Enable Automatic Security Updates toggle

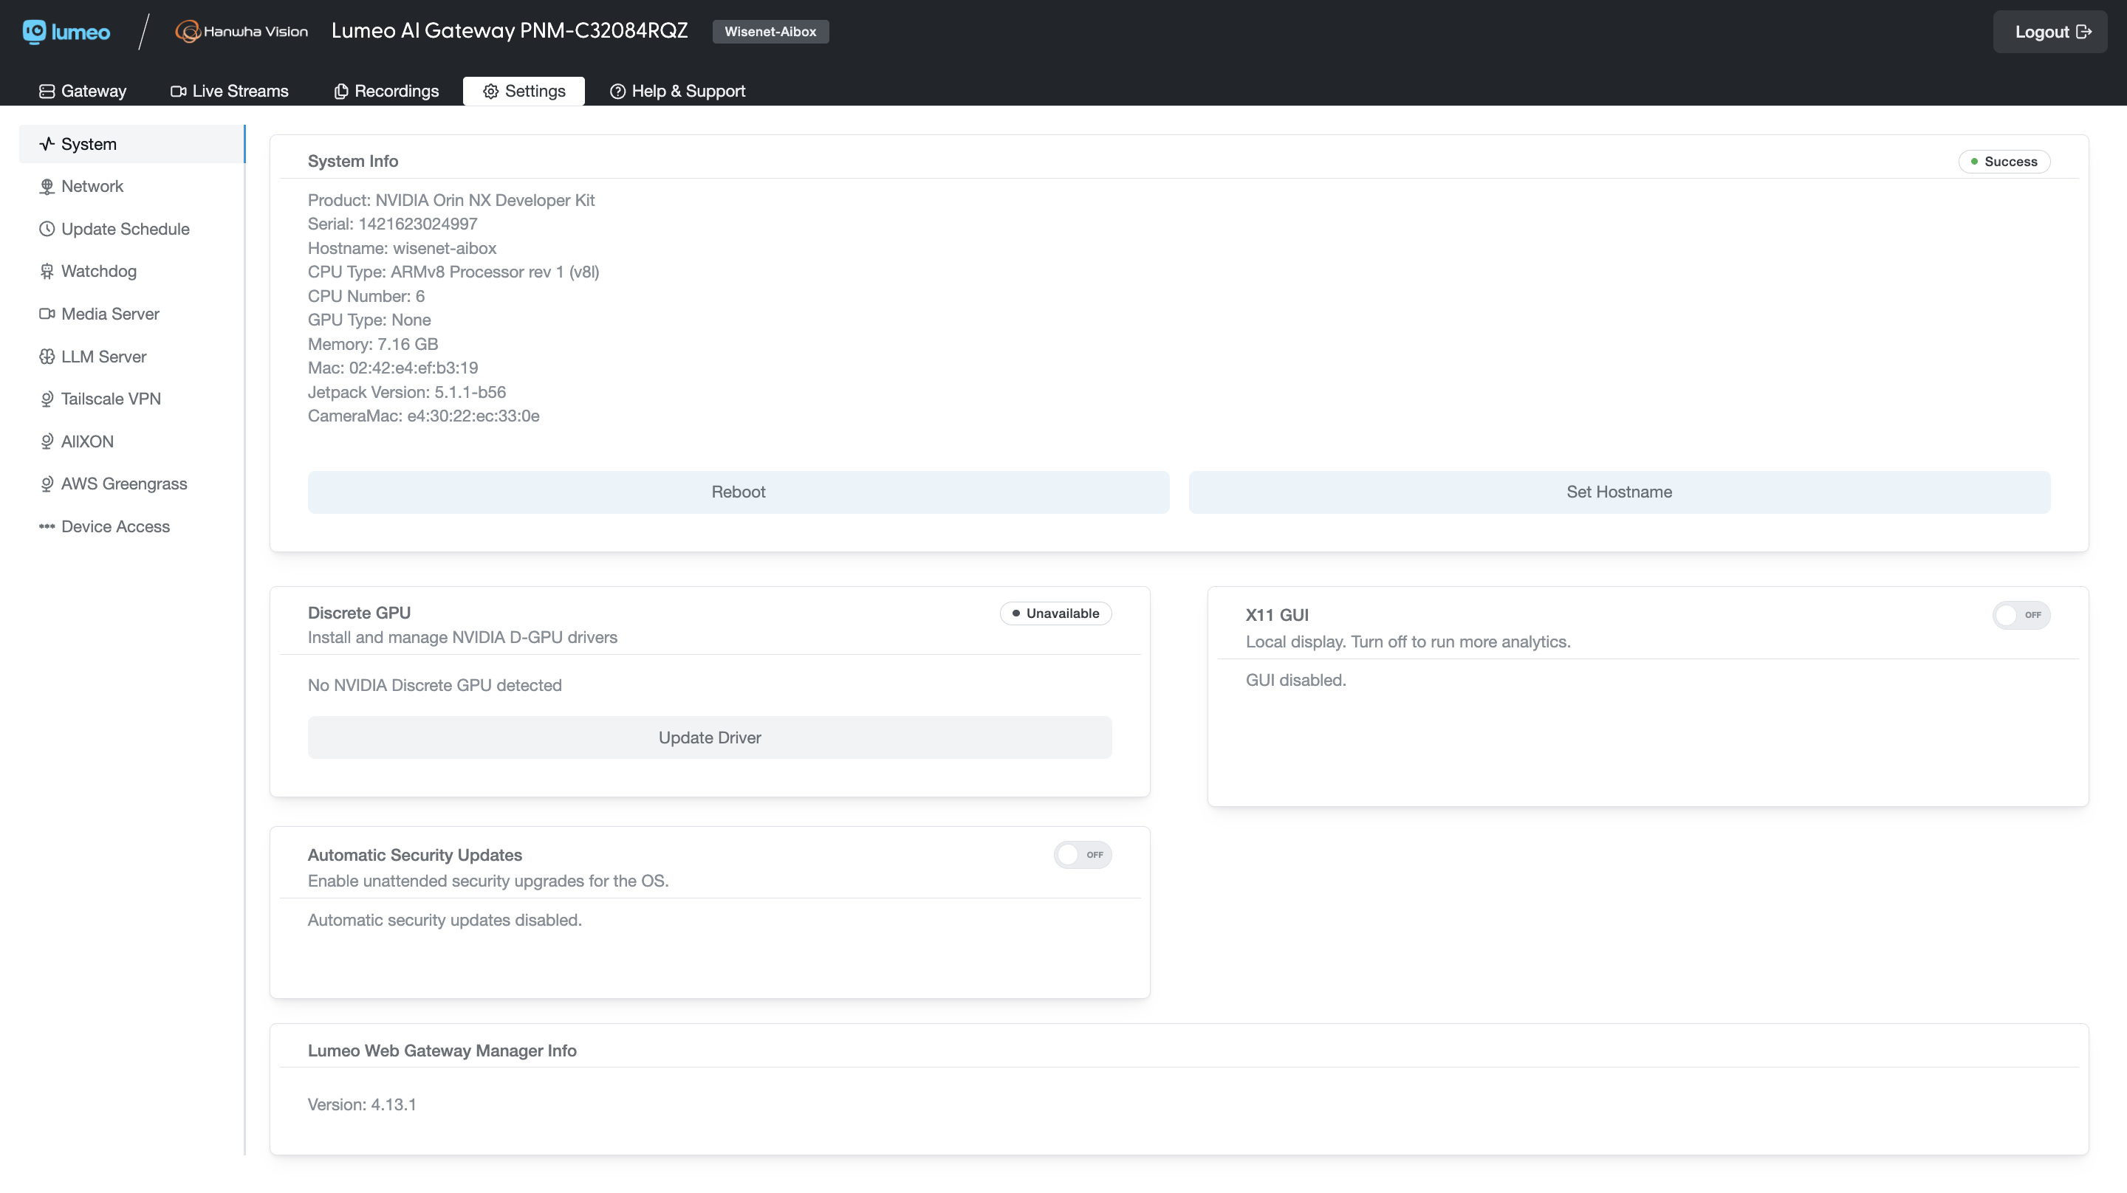coord(1083,854)
